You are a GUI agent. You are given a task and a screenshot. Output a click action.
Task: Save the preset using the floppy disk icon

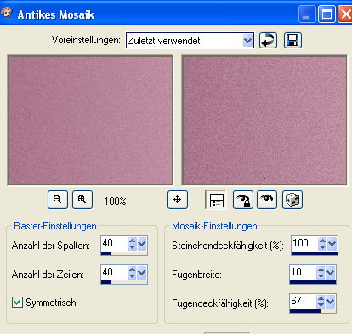click(292, 40)
